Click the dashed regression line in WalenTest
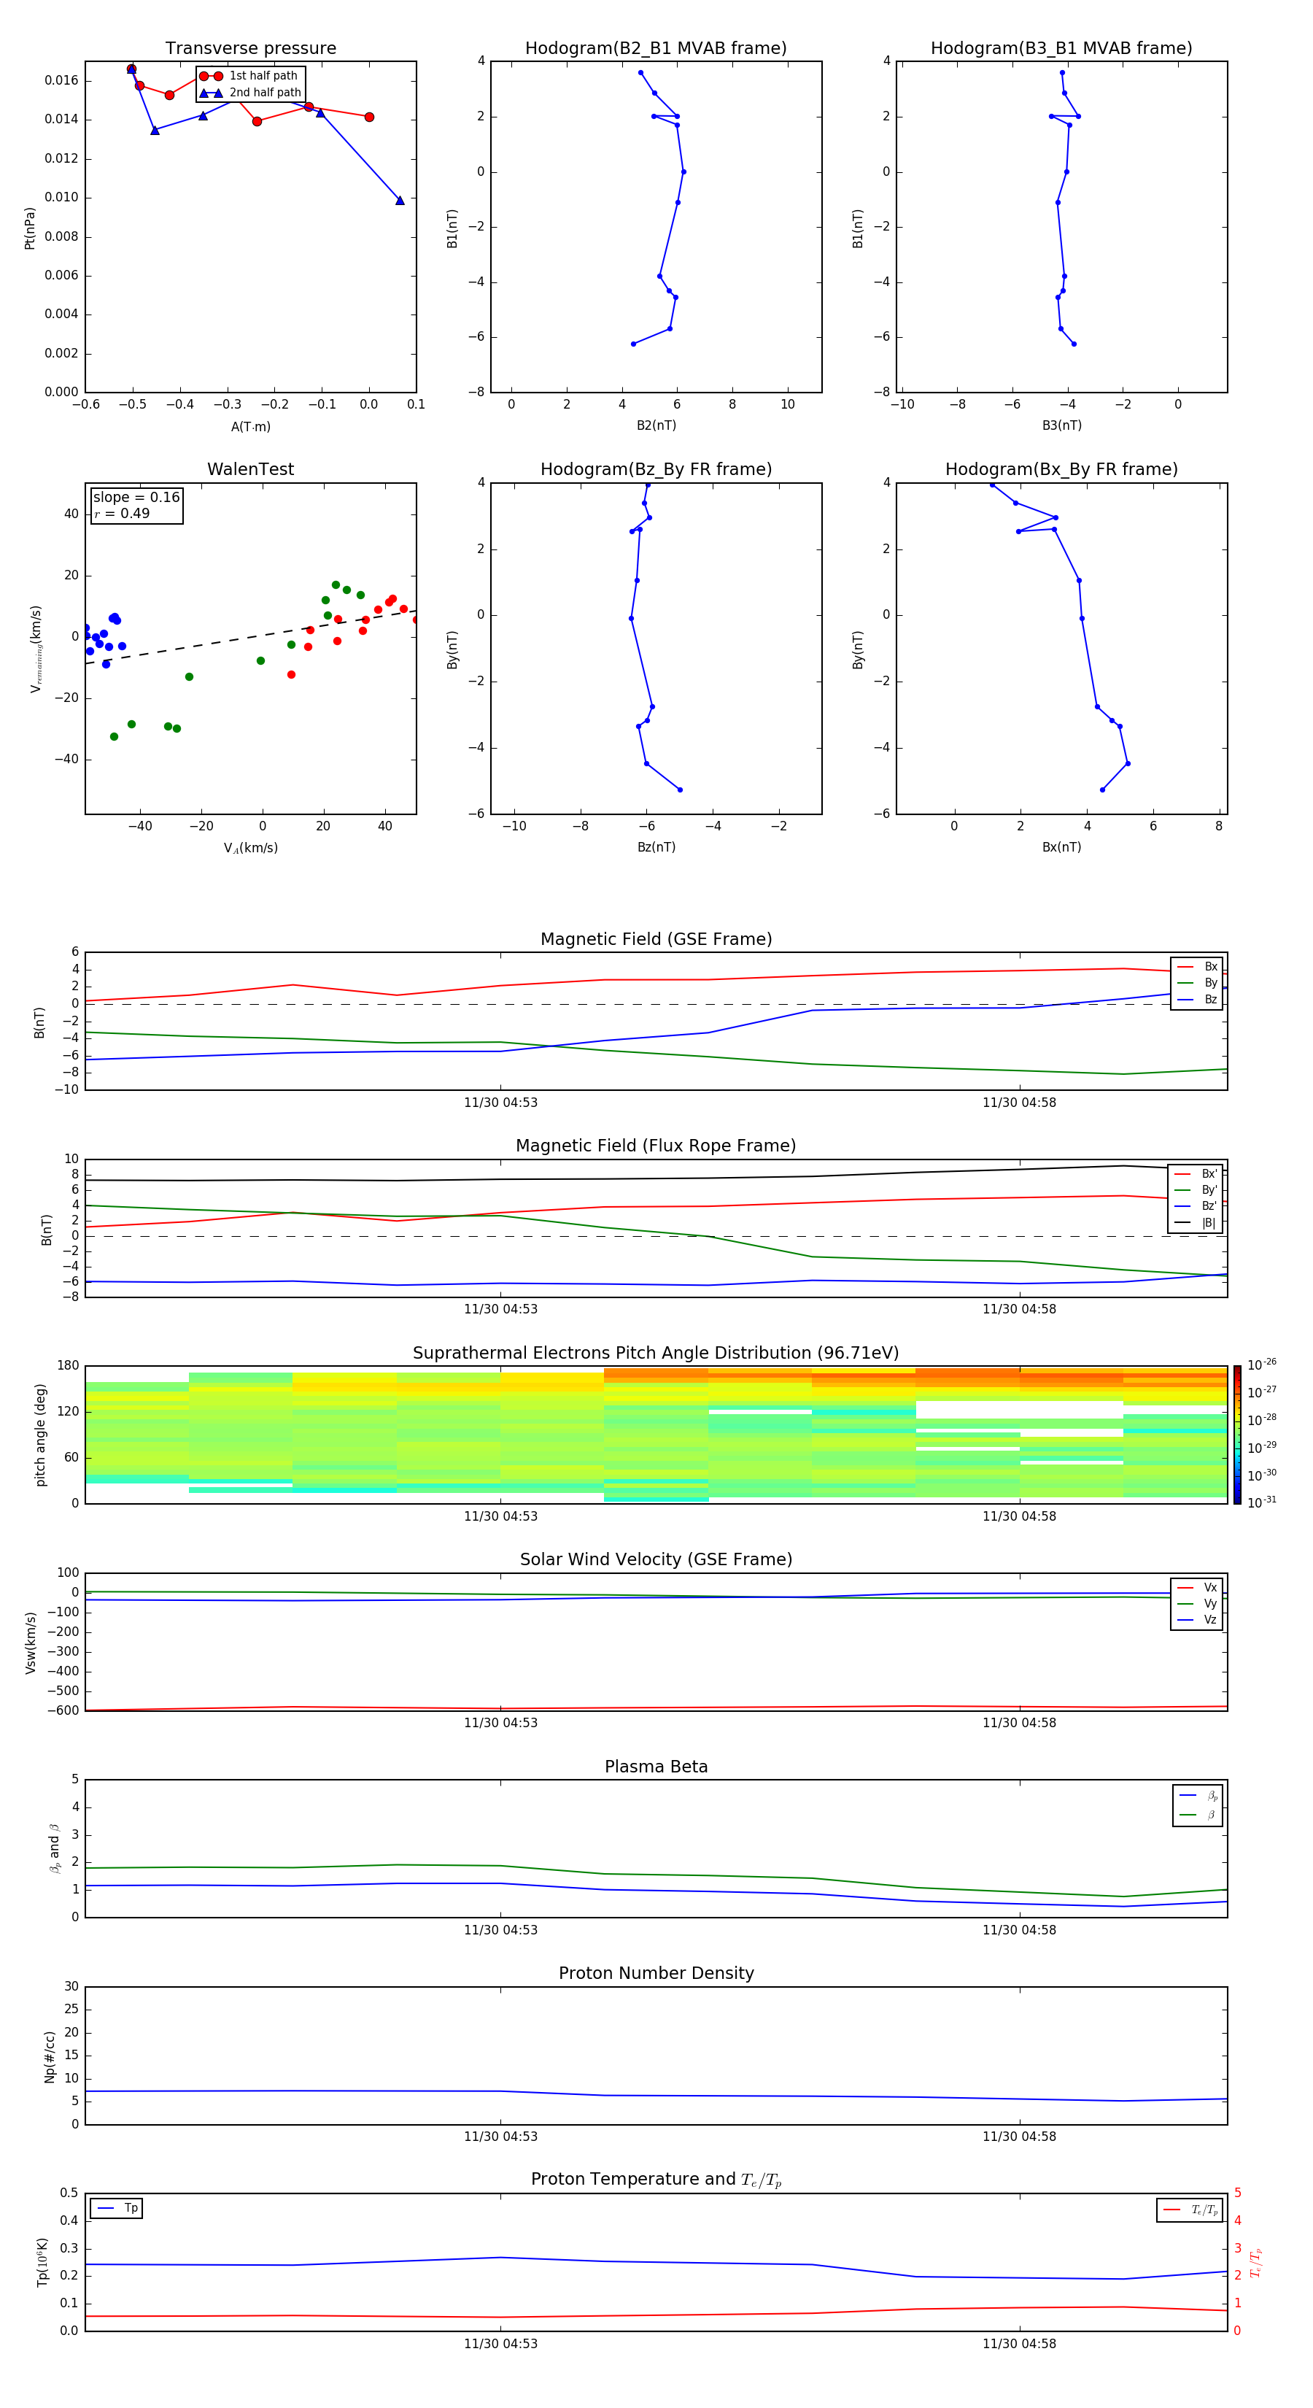This screenshot has height=2408, width=1313. (250, 638)
